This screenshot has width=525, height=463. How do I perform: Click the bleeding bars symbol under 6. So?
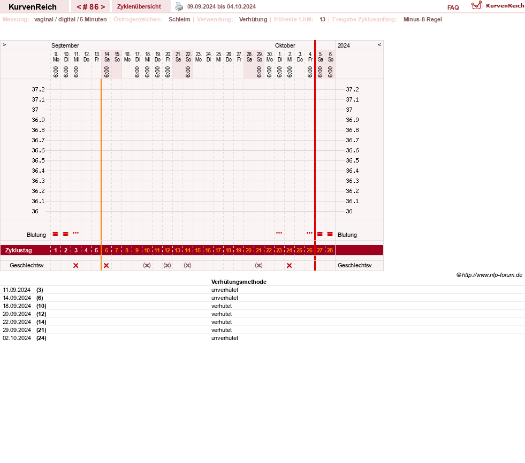pos(330,234)
